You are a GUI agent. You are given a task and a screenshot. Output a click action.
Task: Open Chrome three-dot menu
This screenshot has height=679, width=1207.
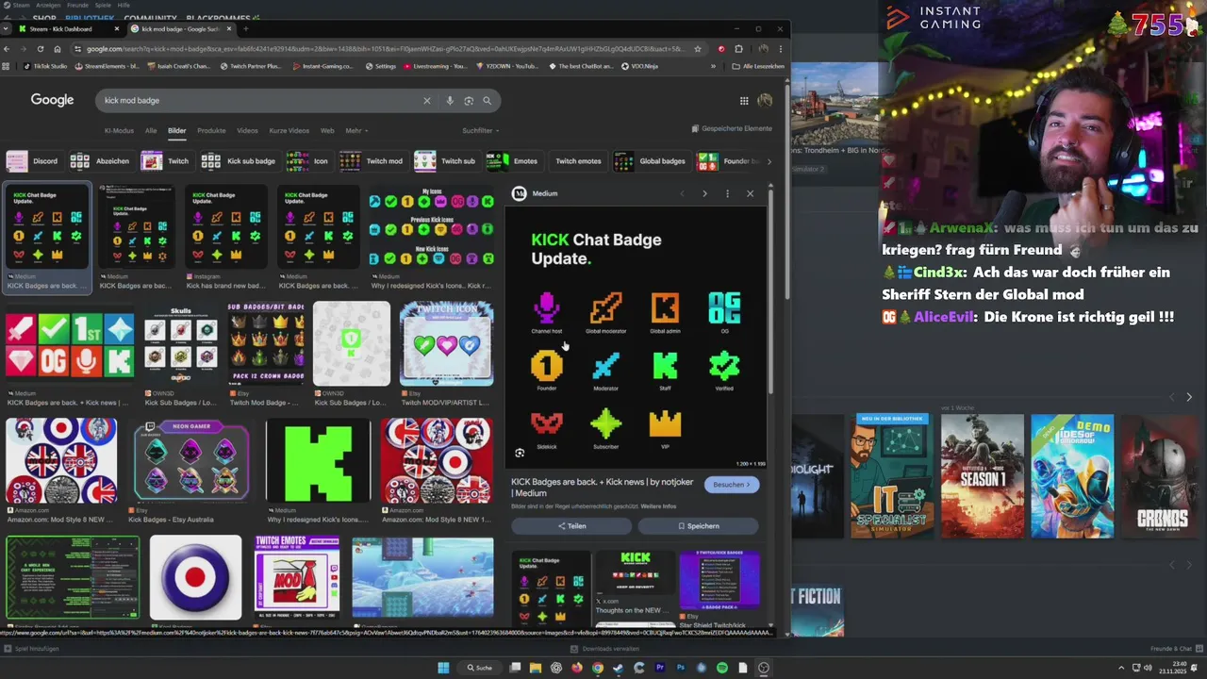780,49
